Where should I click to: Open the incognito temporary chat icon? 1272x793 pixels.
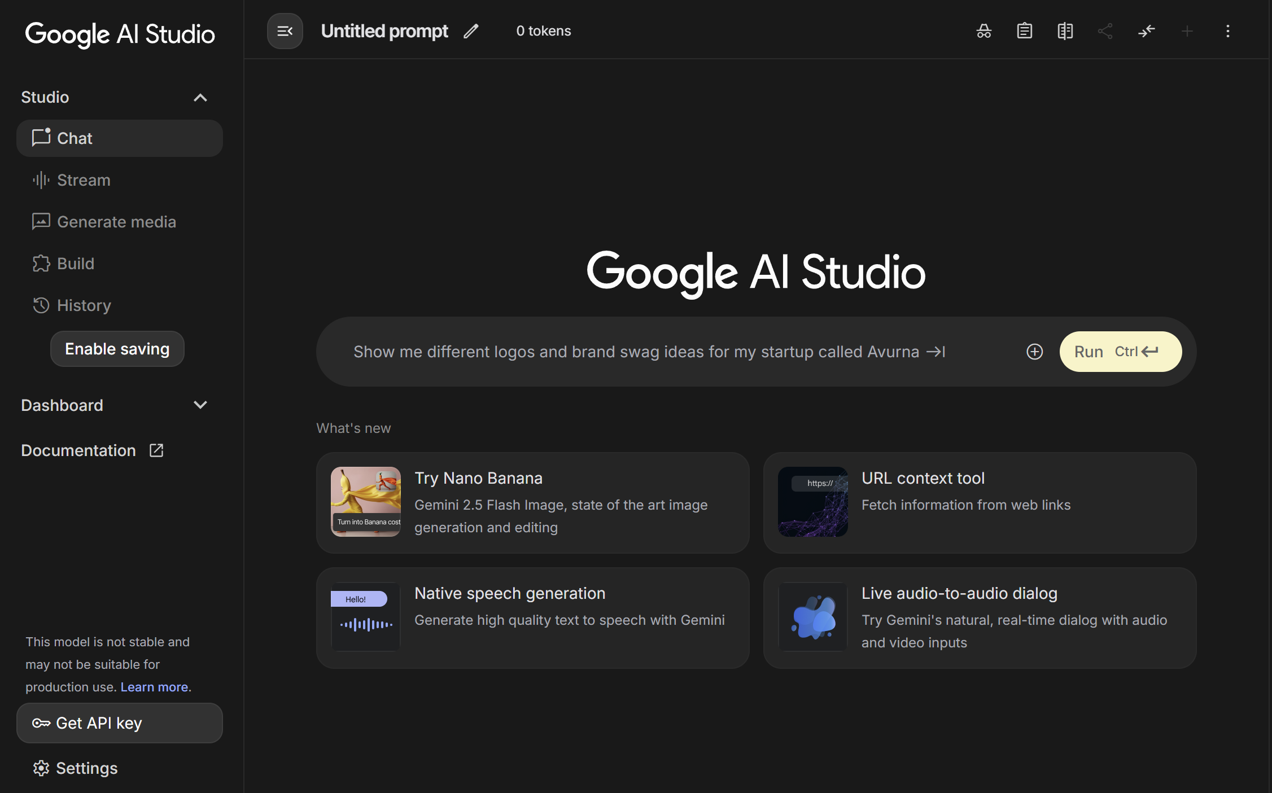(x=984, y=31)
